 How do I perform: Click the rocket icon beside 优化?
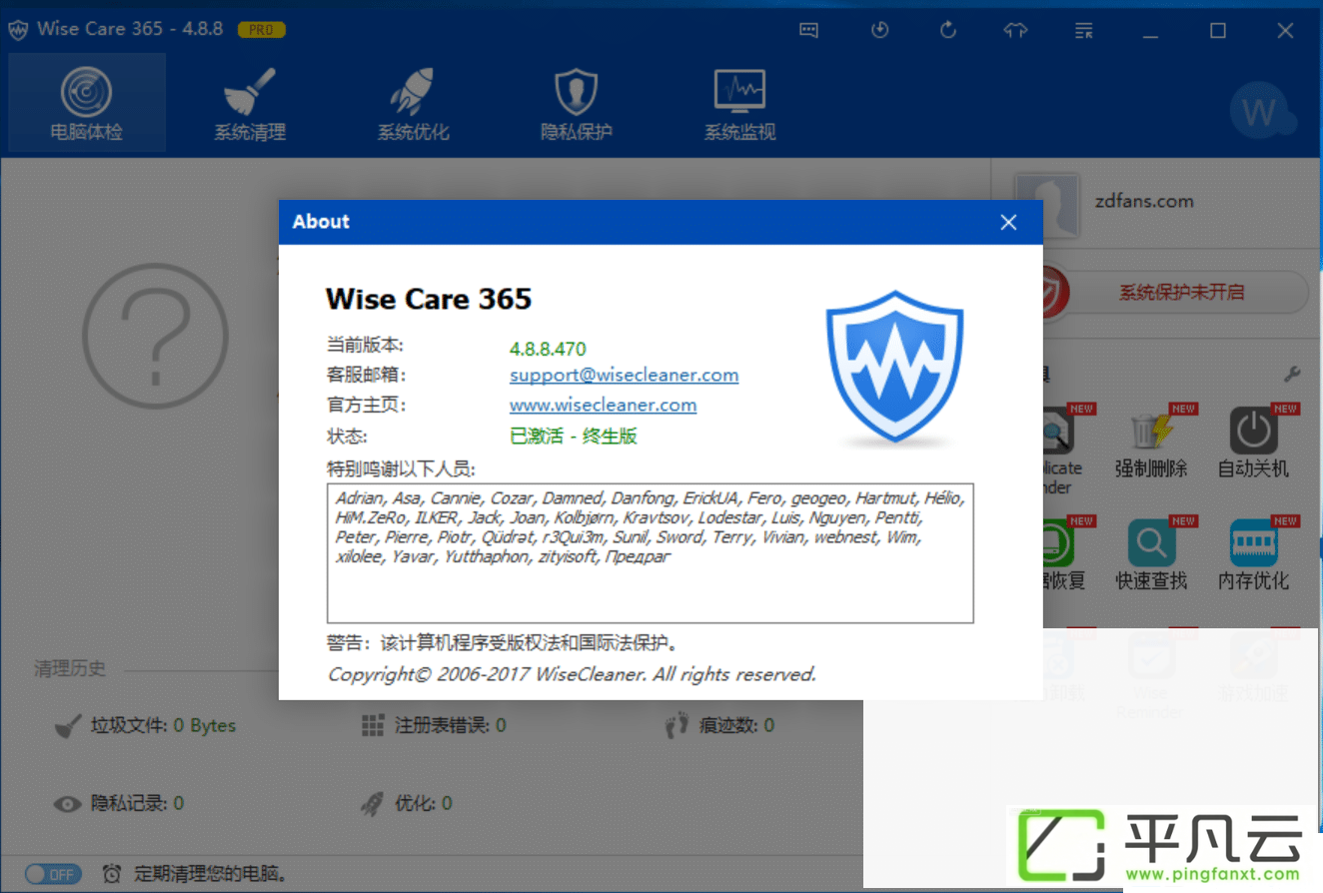pyautogui.click(x=372, y=803)
